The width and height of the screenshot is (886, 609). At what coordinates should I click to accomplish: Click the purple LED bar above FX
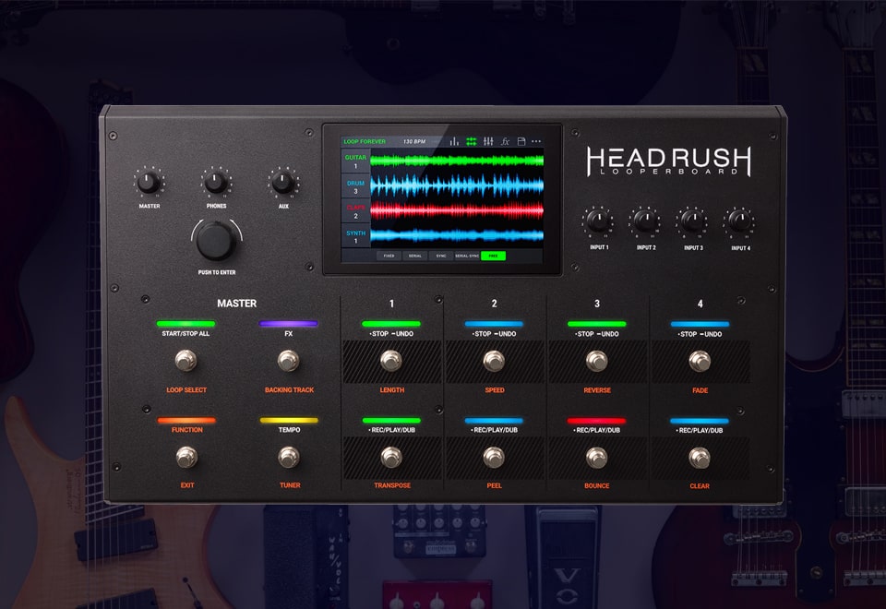[x=288, y=324]
